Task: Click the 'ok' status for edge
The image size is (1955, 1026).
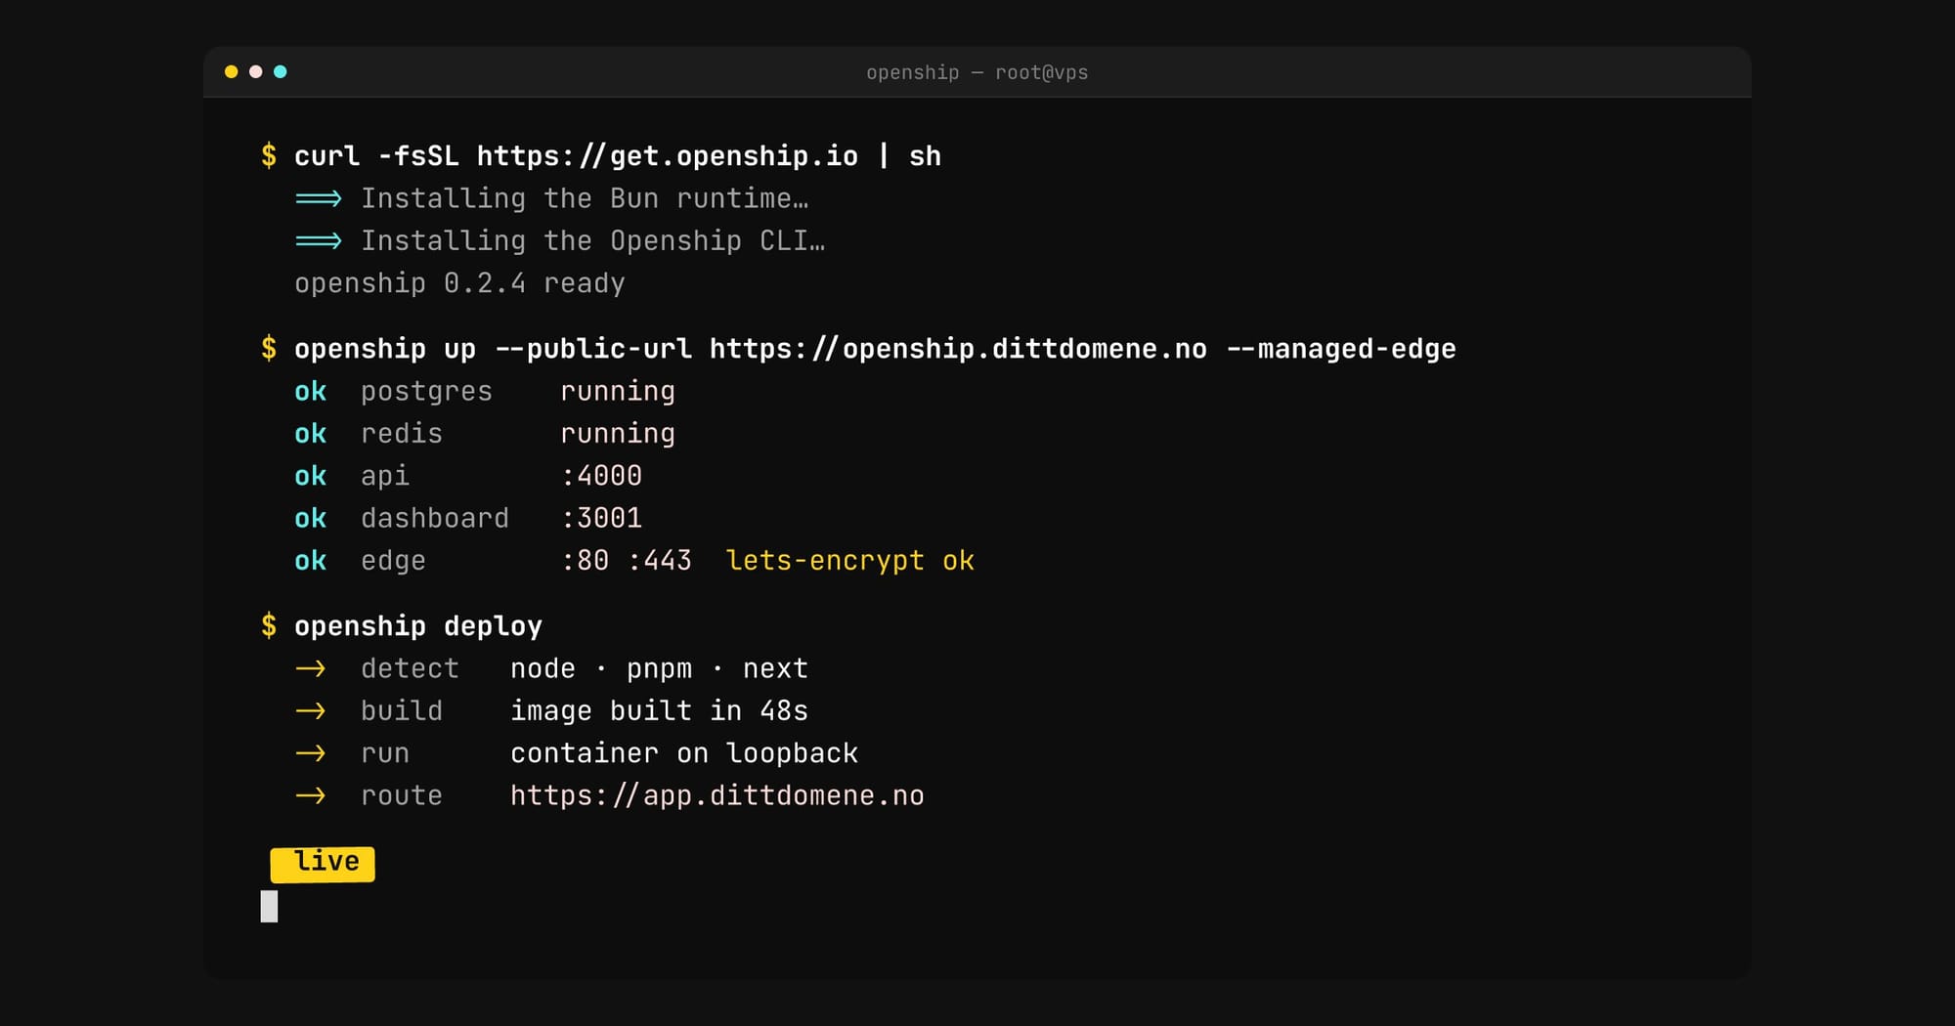Action: coord(311,561)
